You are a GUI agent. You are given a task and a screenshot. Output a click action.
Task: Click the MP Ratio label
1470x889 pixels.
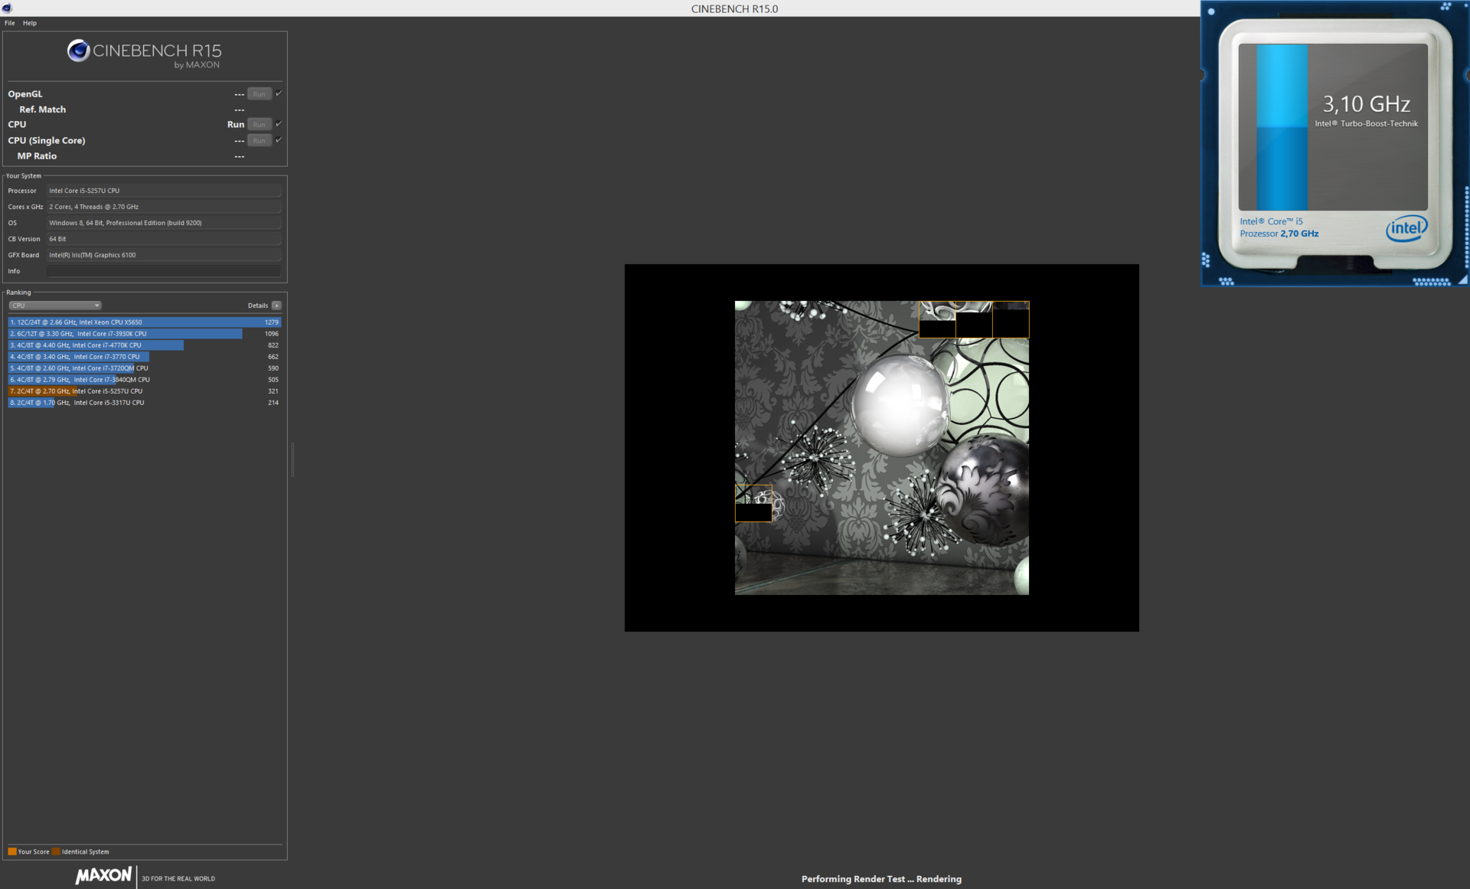pos(37,156)
